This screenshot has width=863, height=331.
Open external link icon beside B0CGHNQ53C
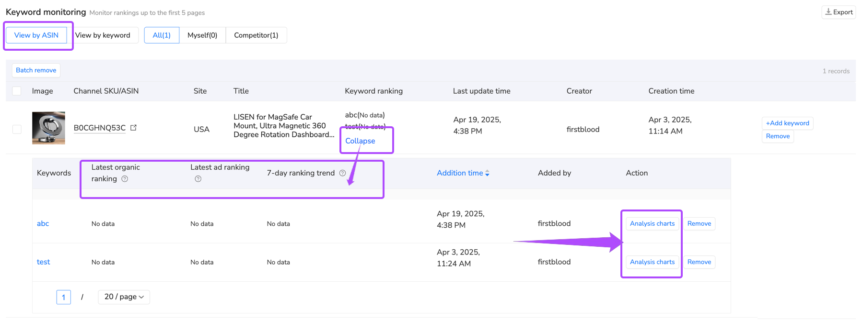pyautogui.click(x=133, y=128)
